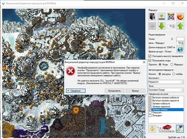The height and width of the screenshot is (139, 187).
Task: Toggle the 'Залежи саронита' checkbox
Action: click(x=150, y=107)
